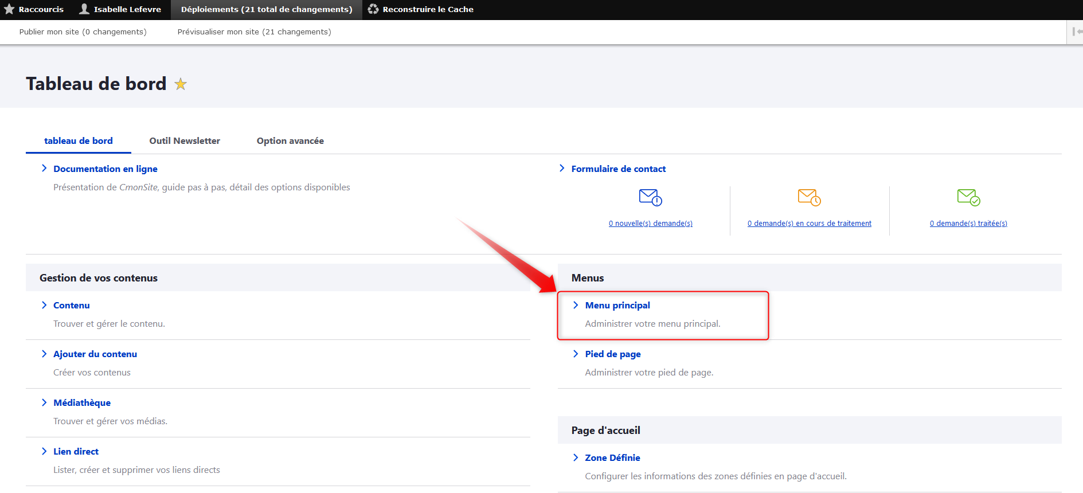Click the blue new requests envelope icon

[650, 197]
